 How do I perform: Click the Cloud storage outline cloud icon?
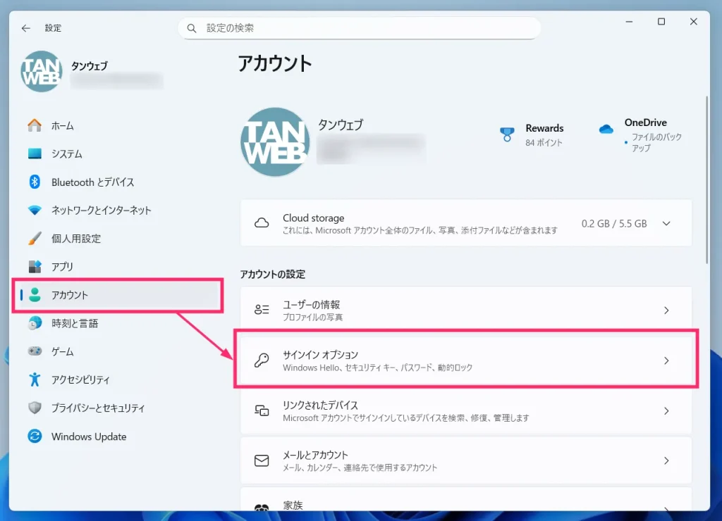click(x=262, y=223)
